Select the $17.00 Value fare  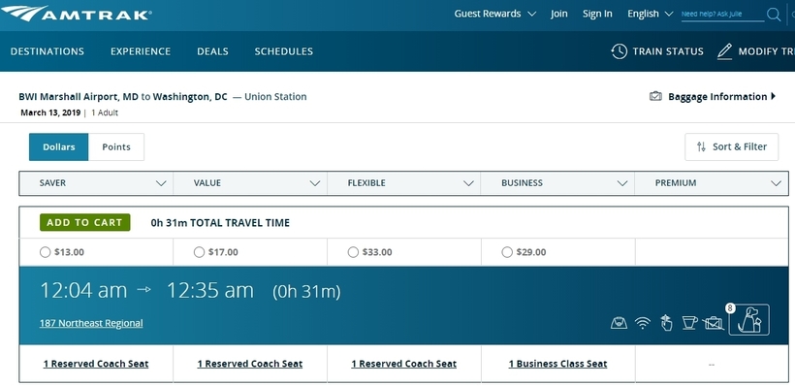[200, 252]
